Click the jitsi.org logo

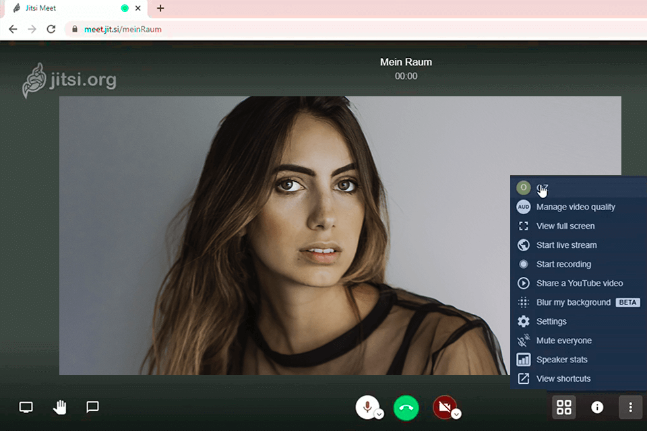[69, 80]
